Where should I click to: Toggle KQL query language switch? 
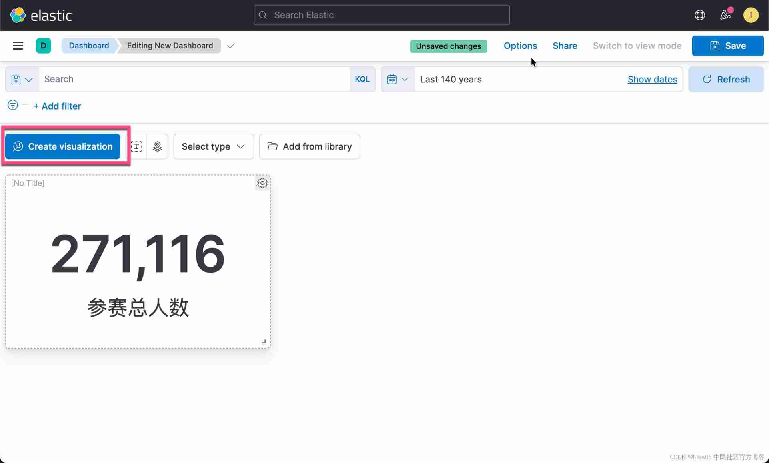tap(362, 79)
